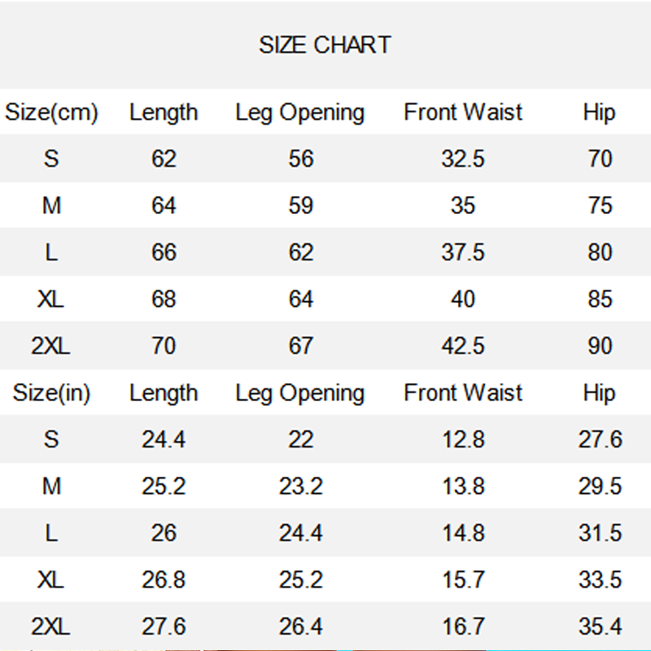This screenshot has width=651, height=651.
Task: Select the 12.8 front waist cell
Action: (463, 439)
